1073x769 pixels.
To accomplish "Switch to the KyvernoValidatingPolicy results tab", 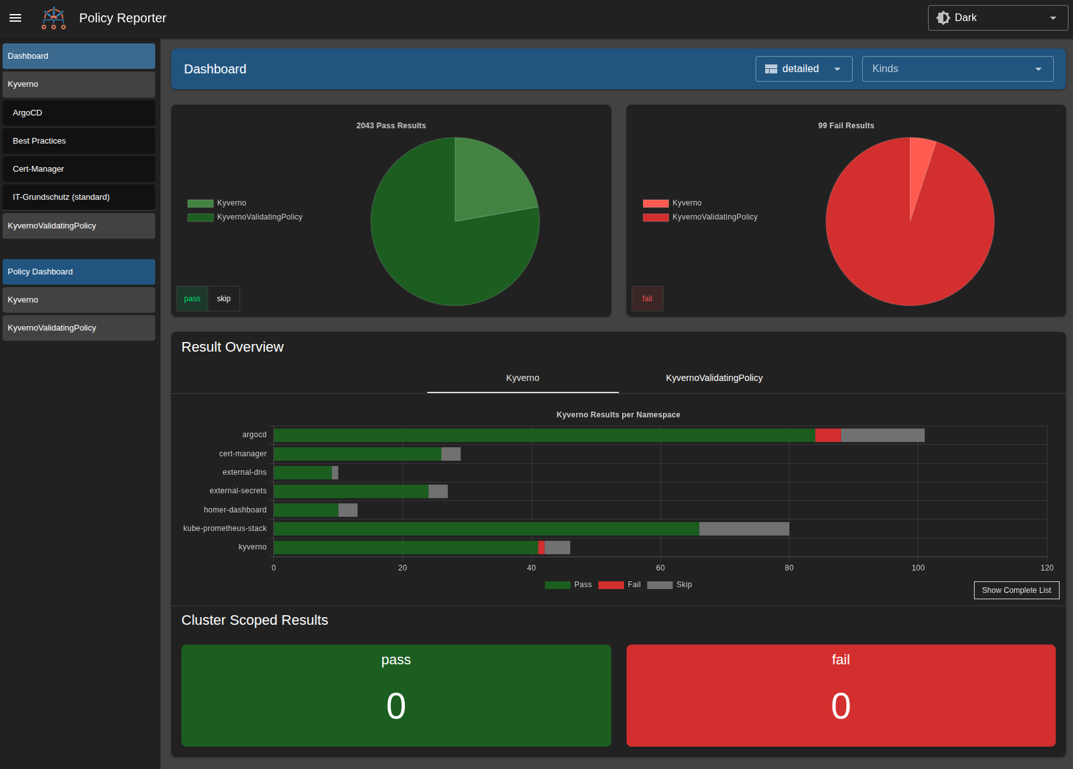I will tap(714, 378).
